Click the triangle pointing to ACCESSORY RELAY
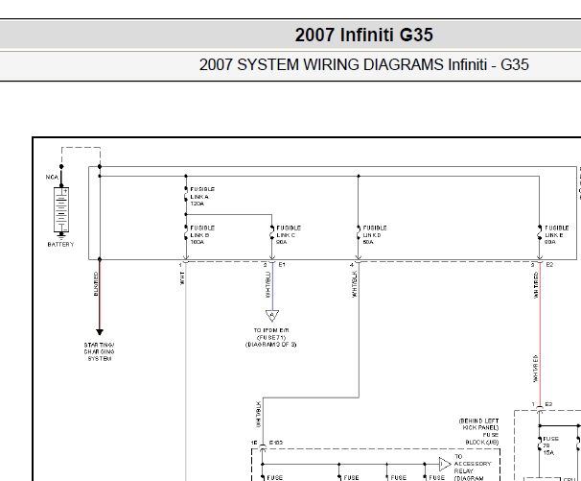The height and width of the screenshot is (481, 581). click(x=445, y=464)
